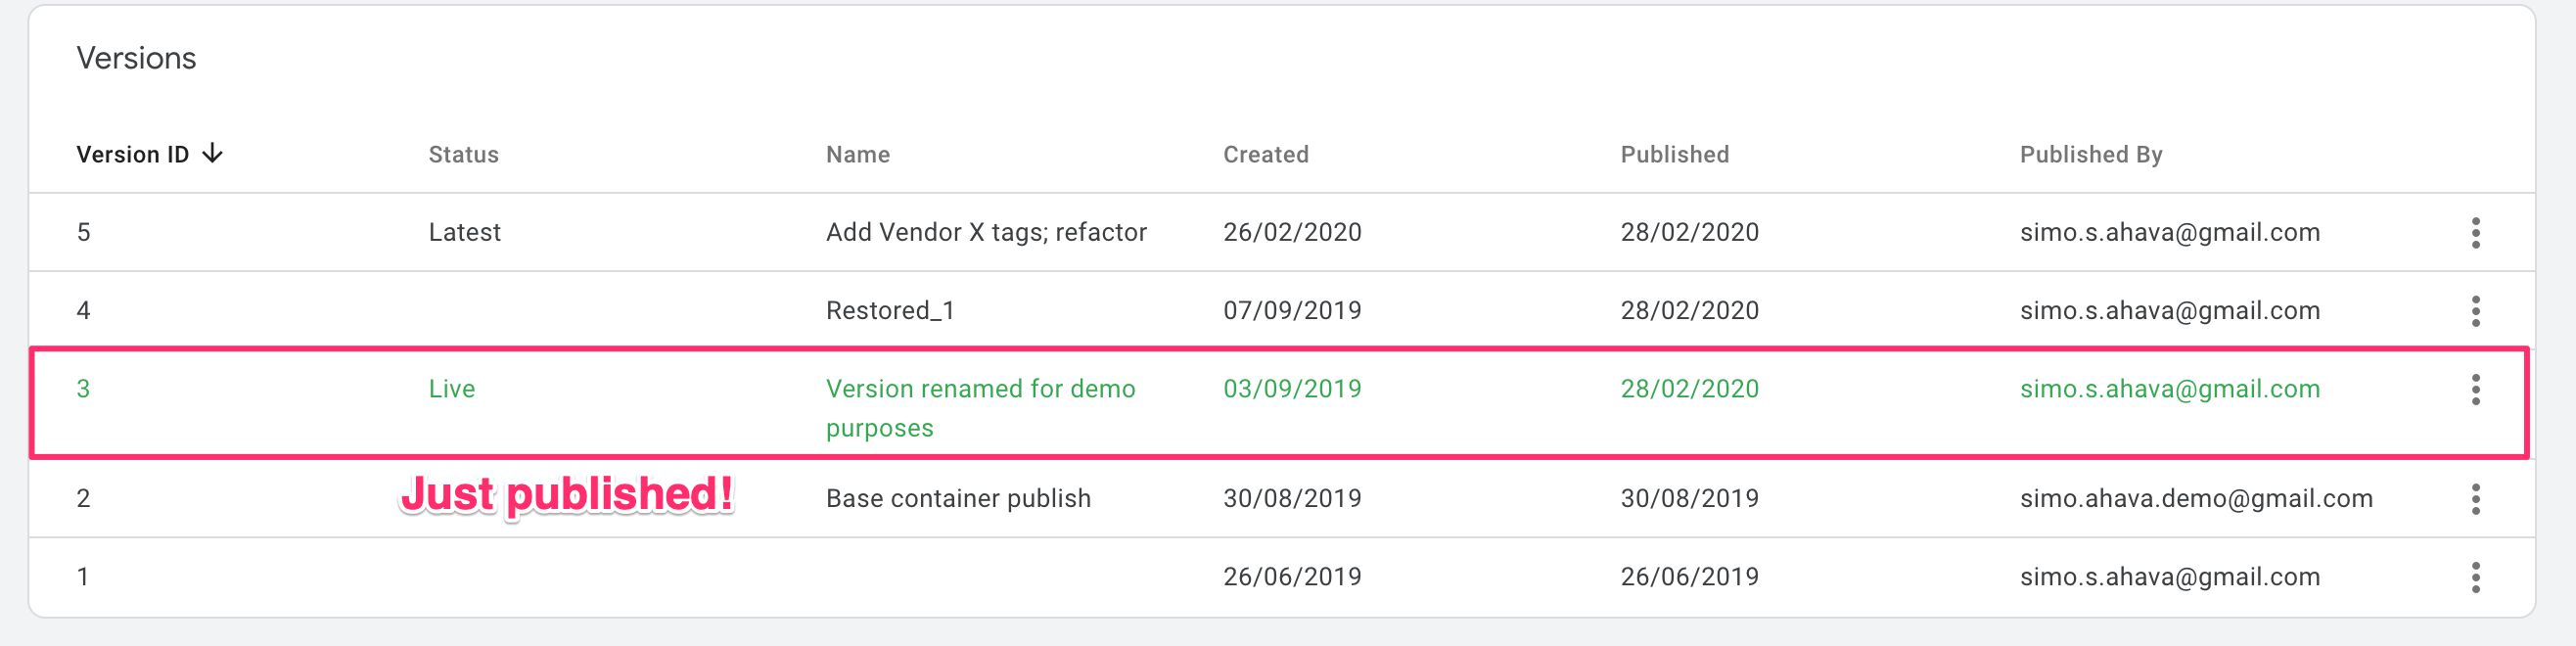Viewport: 2576px width, 646px height.
Task: Open the three-dot menu for version 1
Action: (x=2475, y=577)
